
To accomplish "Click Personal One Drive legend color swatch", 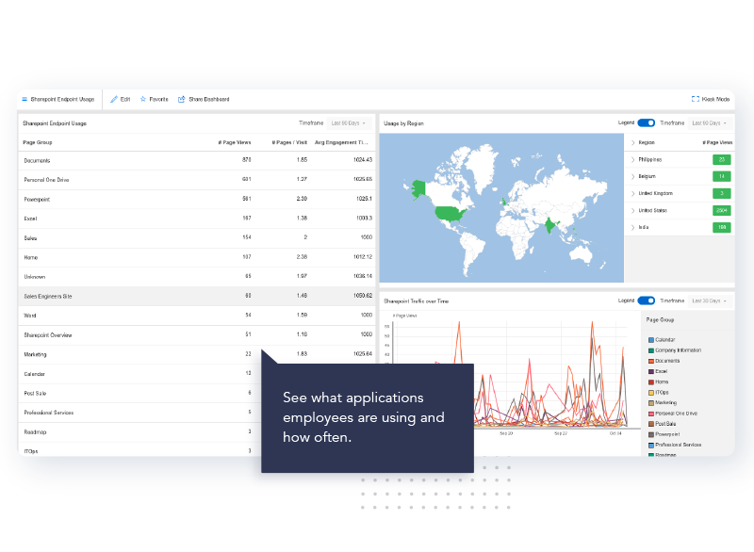I will (651, 414).
